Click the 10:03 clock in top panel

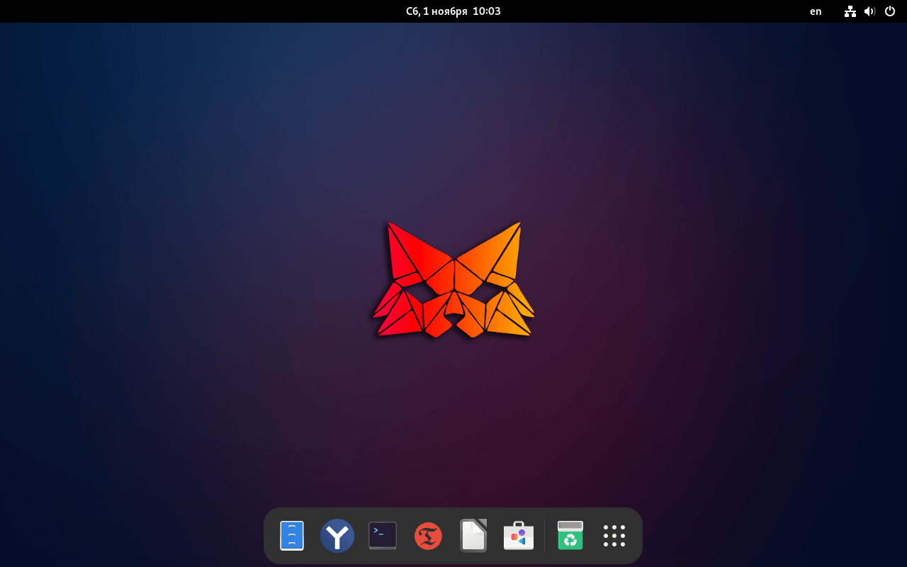[486, 11]
